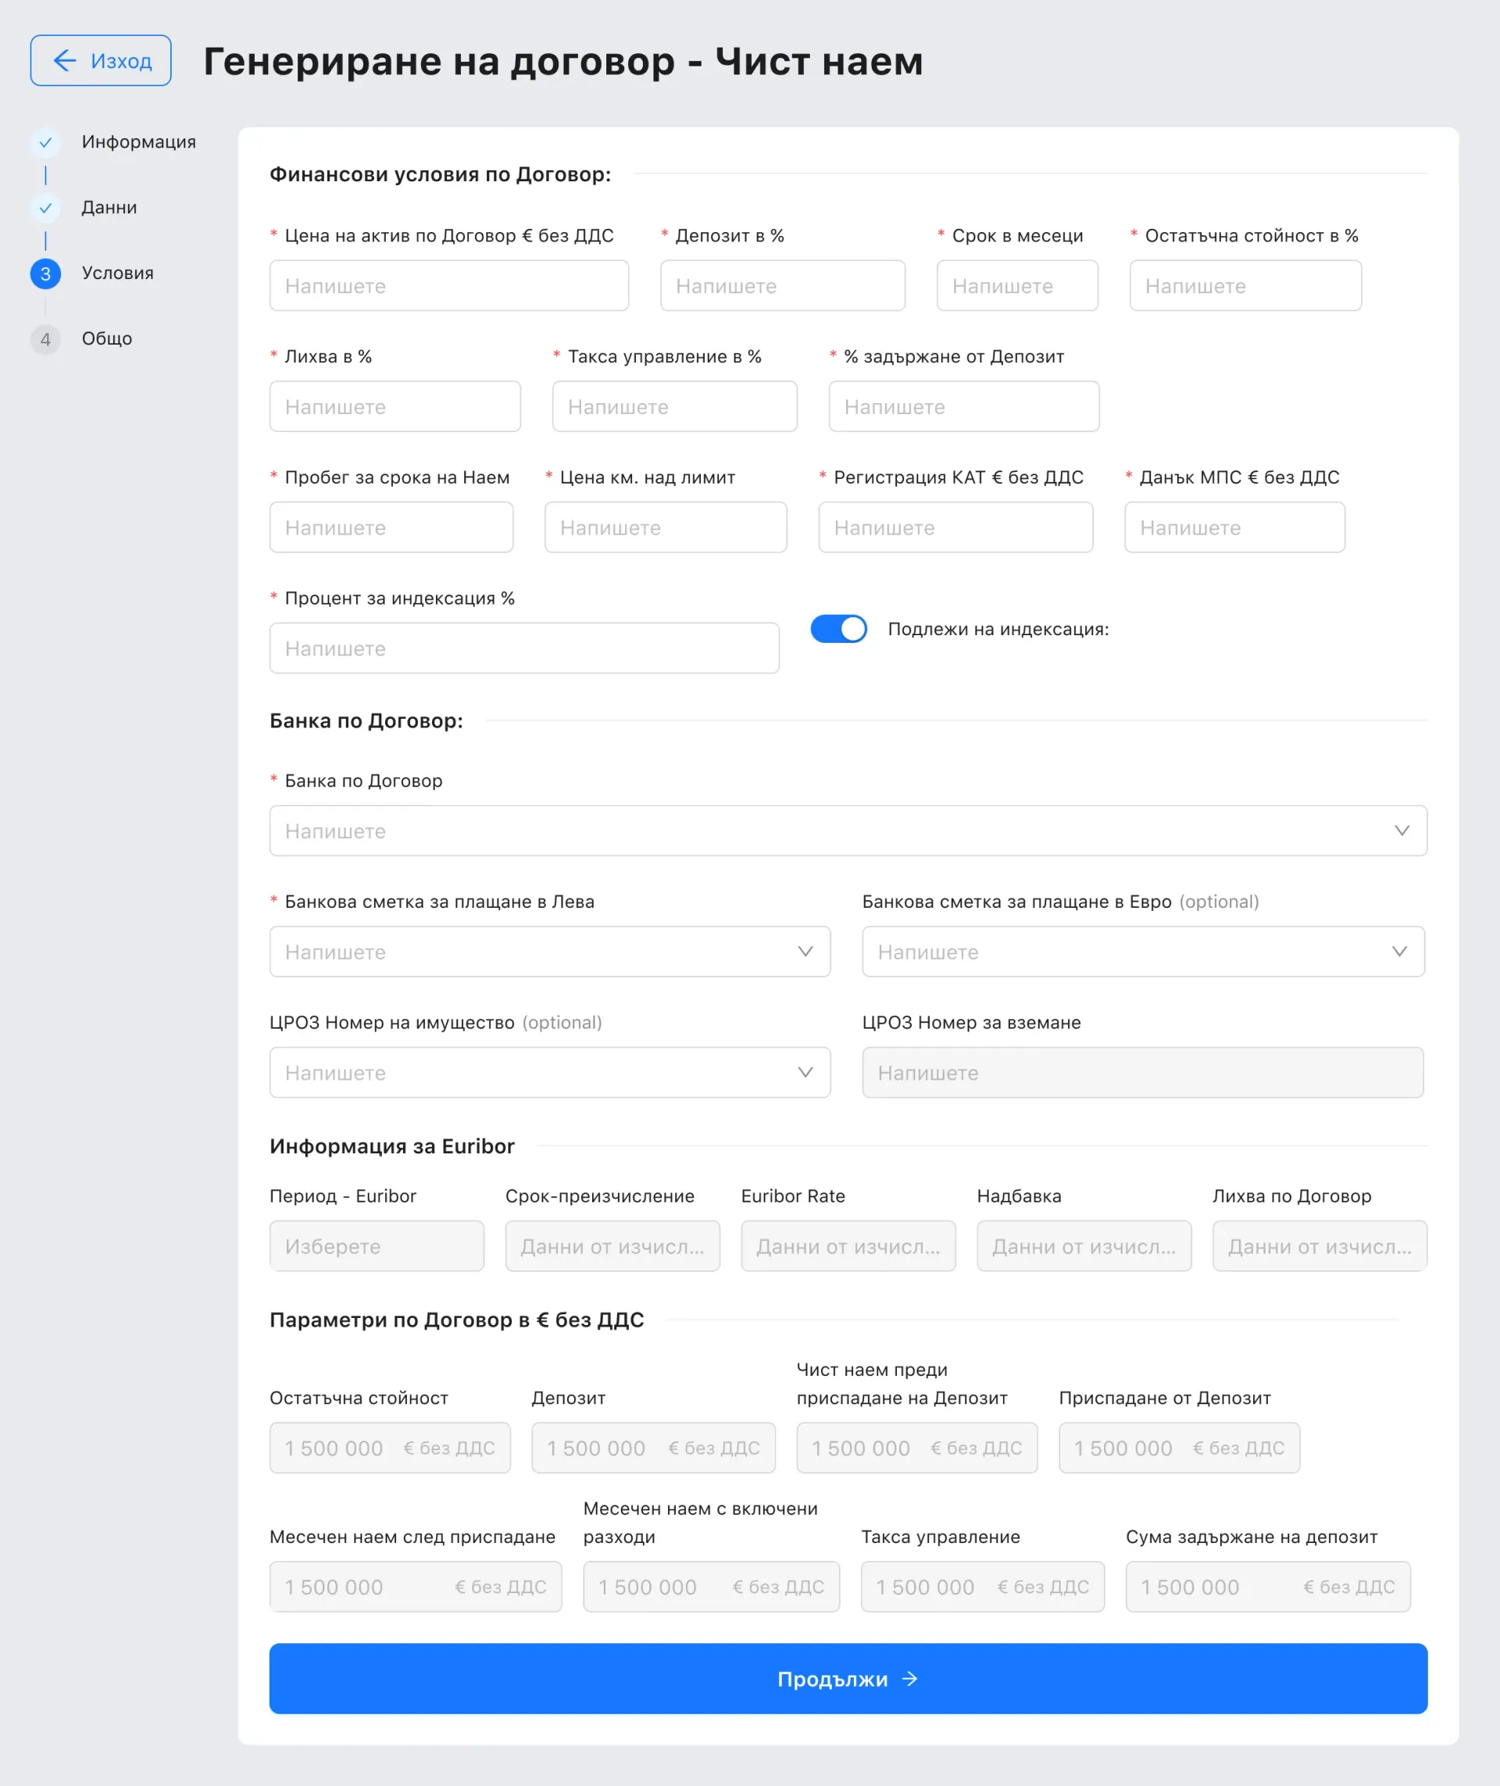Go to the Информация step
The height and width of the screenshot is (1786, 1500).
pos(138,142)
